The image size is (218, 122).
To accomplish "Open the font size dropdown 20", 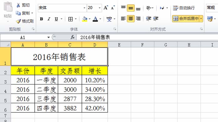I will (100, 8).
